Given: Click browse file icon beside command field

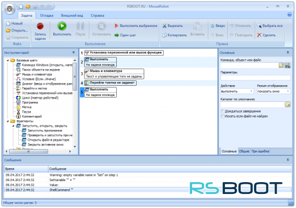Looking at the screenshot, I should click(x=281, y=65).
